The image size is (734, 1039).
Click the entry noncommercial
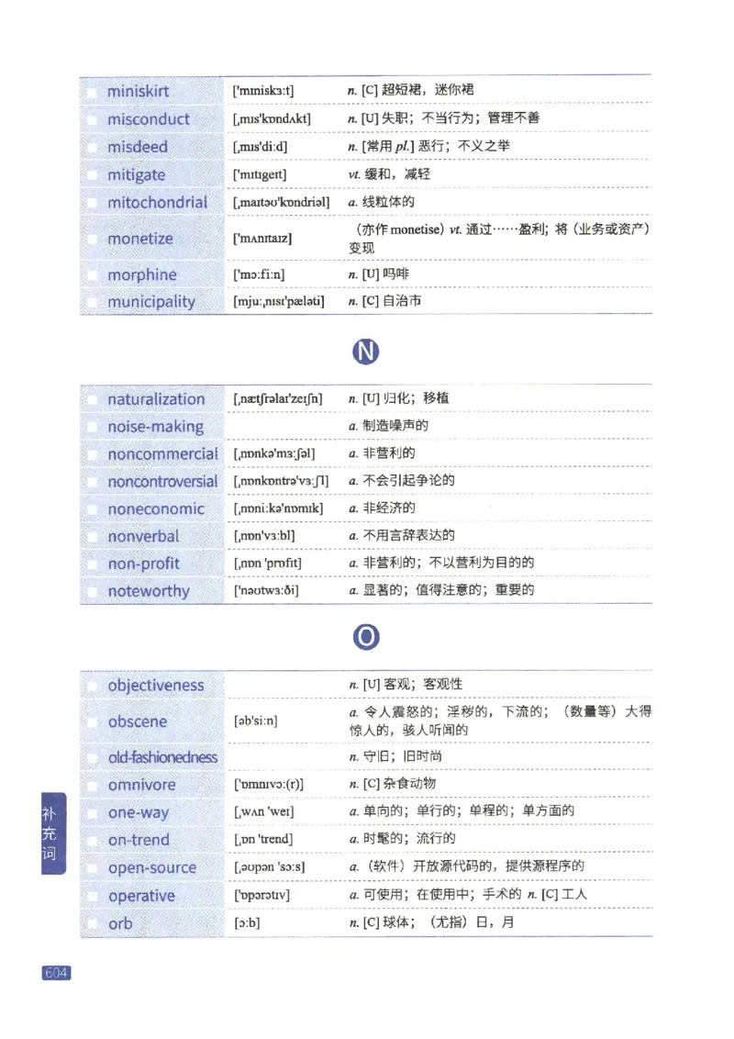coord(161,453)
